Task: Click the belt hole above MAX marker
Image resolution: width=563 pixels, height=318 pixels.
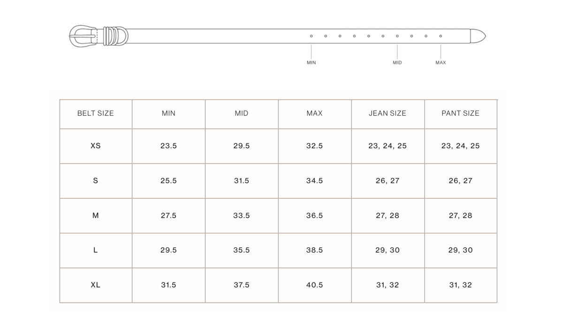Action: coord(441,36)
